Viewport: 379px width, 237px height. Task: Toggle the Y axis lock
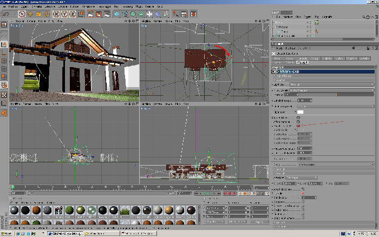[64, 14]
